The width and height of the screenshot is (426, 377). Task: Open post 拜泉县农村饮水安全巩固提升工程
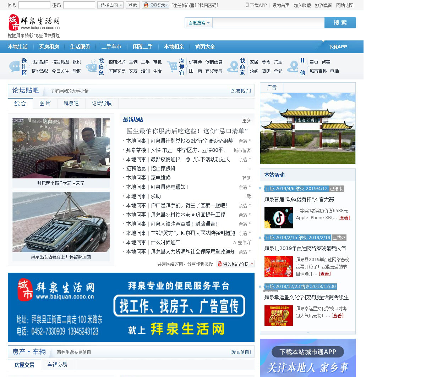click(x=188, y=215)
